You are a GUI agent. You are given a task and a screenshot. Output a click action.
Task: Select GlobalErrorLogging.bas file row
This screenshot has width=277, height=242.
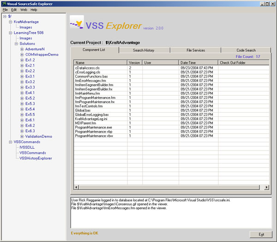171,115
